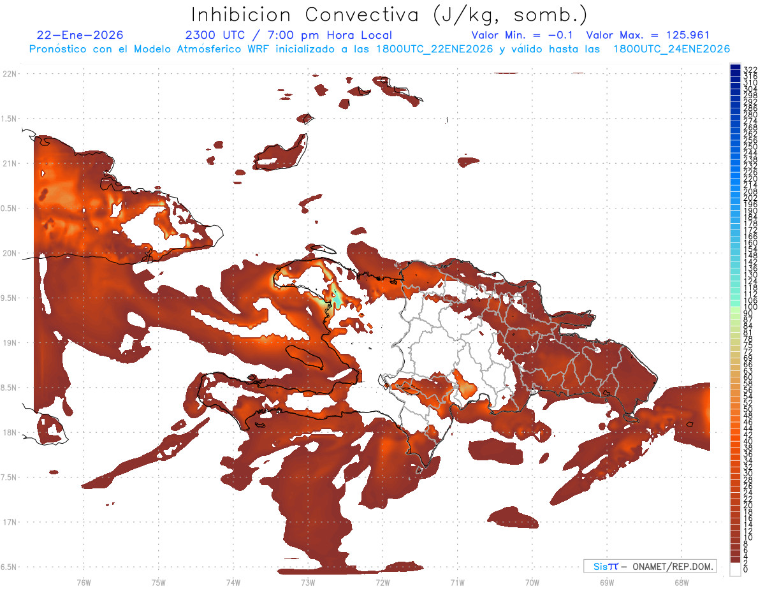Click the "73W" longitude label
Image resolution: width=765 pixels, height=591 pixels.
308,582
